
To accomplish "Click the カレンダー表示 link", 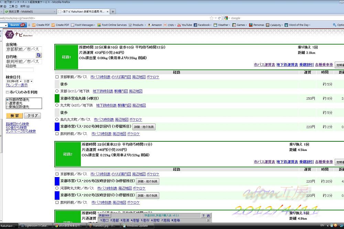I will pyautogui.click(x=17, y=85).
